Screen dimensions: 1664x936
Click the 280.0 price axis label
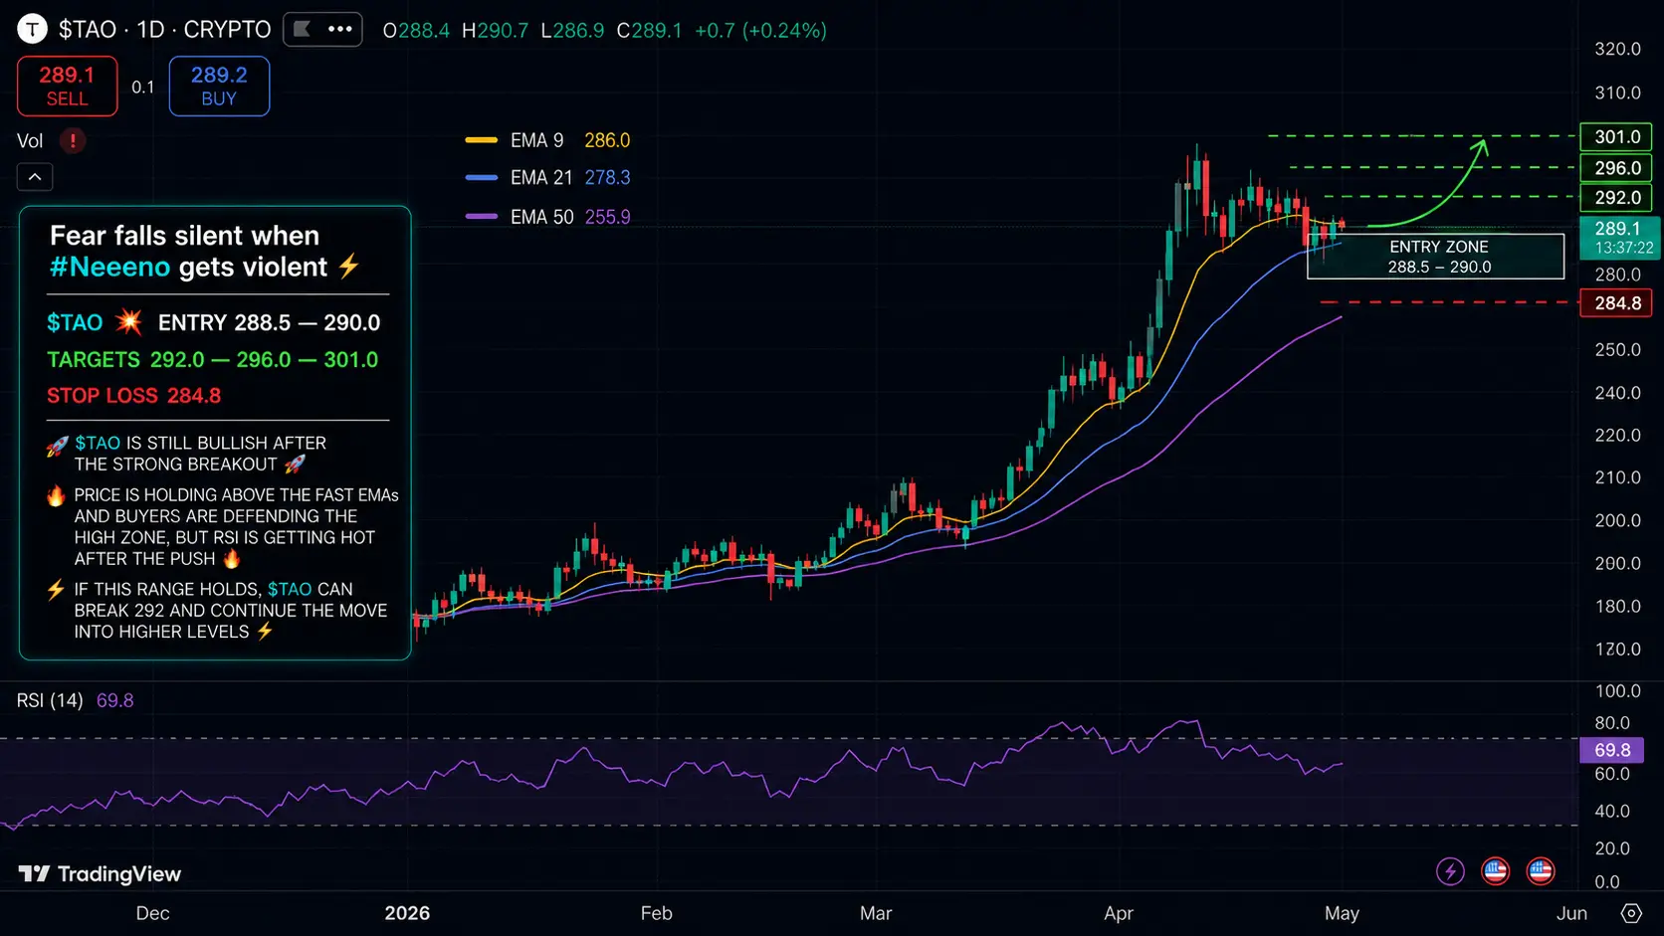[1617, 275]
